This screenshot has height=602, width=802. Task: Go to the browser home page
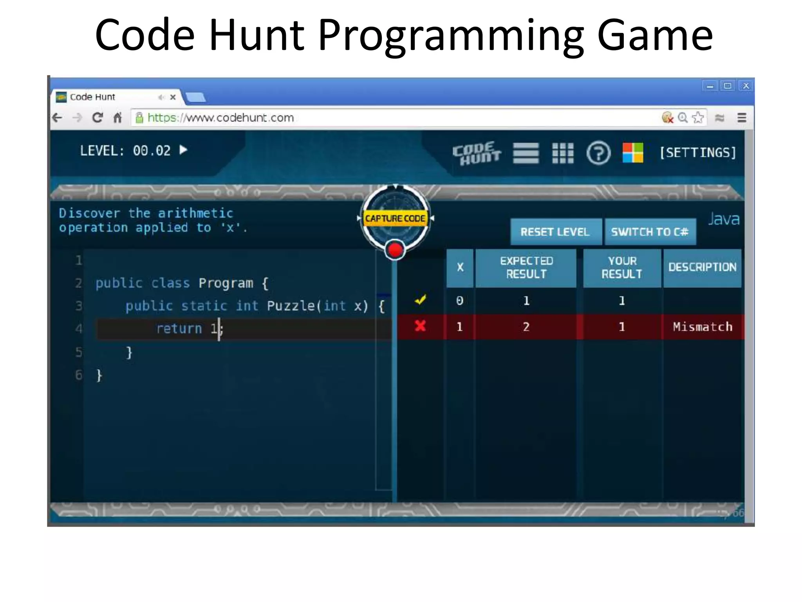click(x=117, y=118)
